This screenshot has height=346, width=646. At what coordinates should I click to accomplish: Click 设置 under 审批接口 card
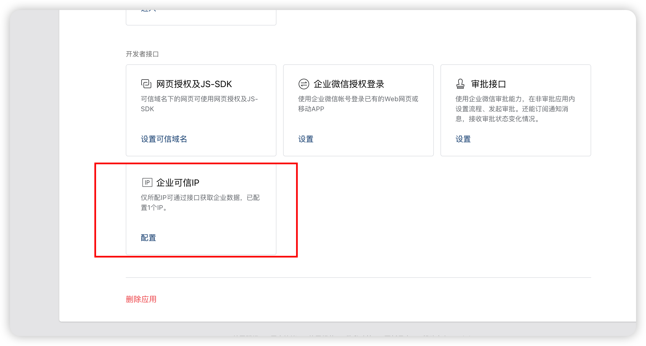463,139
